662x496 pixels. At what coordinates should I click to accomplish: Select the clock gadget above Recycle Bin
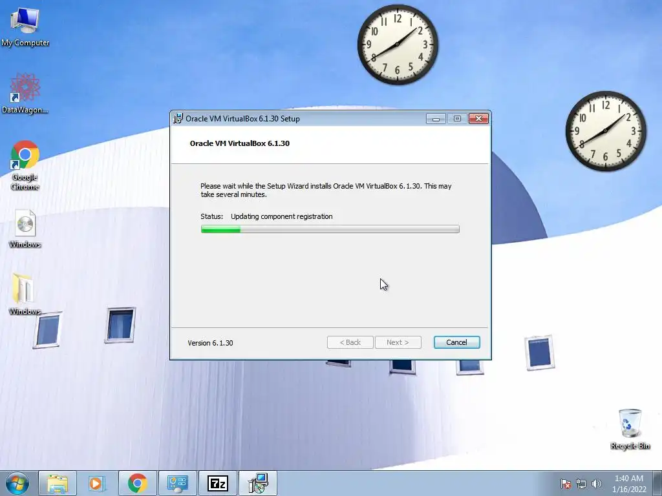[x=605, y=130]
